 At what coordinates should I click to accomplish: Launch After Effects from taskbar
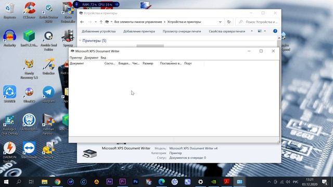pos(109,182)
